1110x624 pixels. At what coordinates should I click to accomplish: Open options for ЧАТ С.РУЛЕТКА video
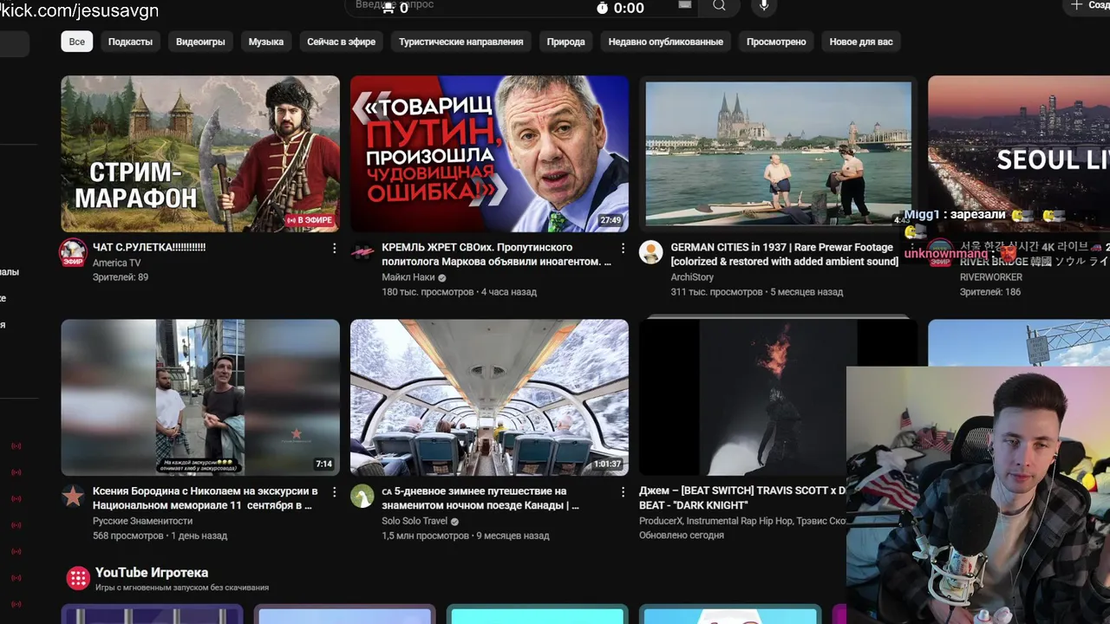[335, 248]
